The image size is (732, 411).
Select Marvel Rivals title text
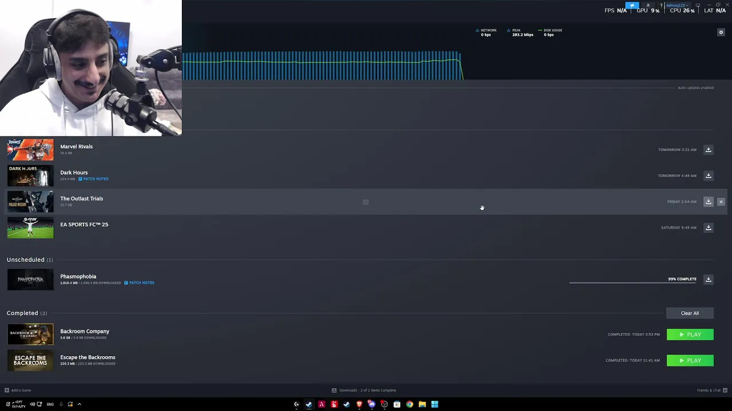77,147
